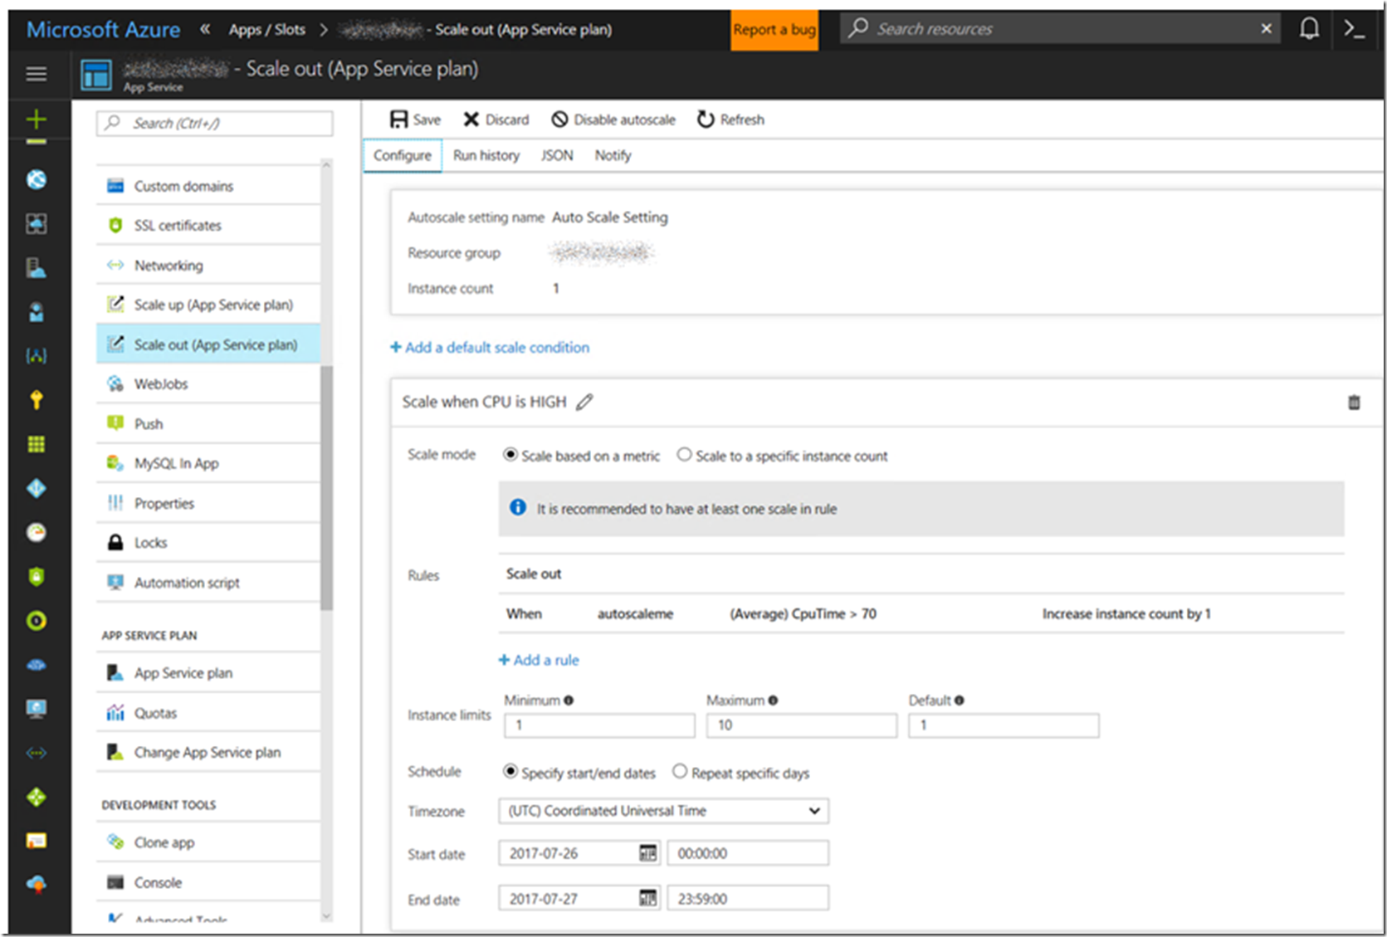This screenshot has height=937, width=1387.
Task: Click the Default instance limit field
Action: tap(1004, 725)
